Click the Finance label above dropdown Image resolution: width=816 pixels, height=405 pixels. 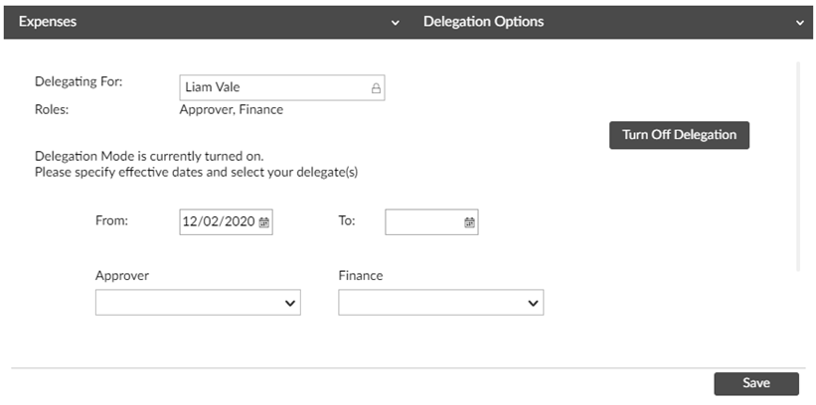361,276
